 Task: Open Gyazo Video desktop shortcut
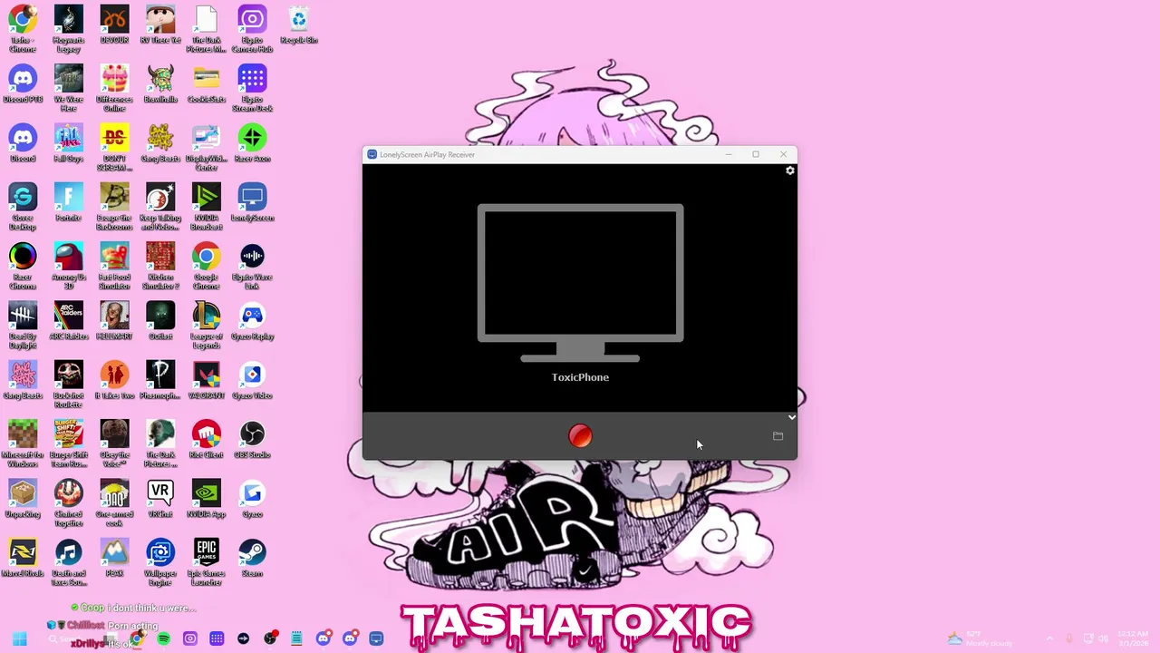252,381
